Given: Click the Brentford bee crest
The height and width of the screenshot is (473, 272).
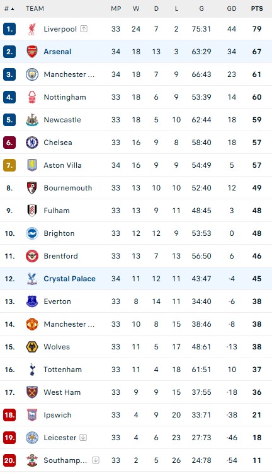Looking at the screenshot, I should [x=32, y=256].
